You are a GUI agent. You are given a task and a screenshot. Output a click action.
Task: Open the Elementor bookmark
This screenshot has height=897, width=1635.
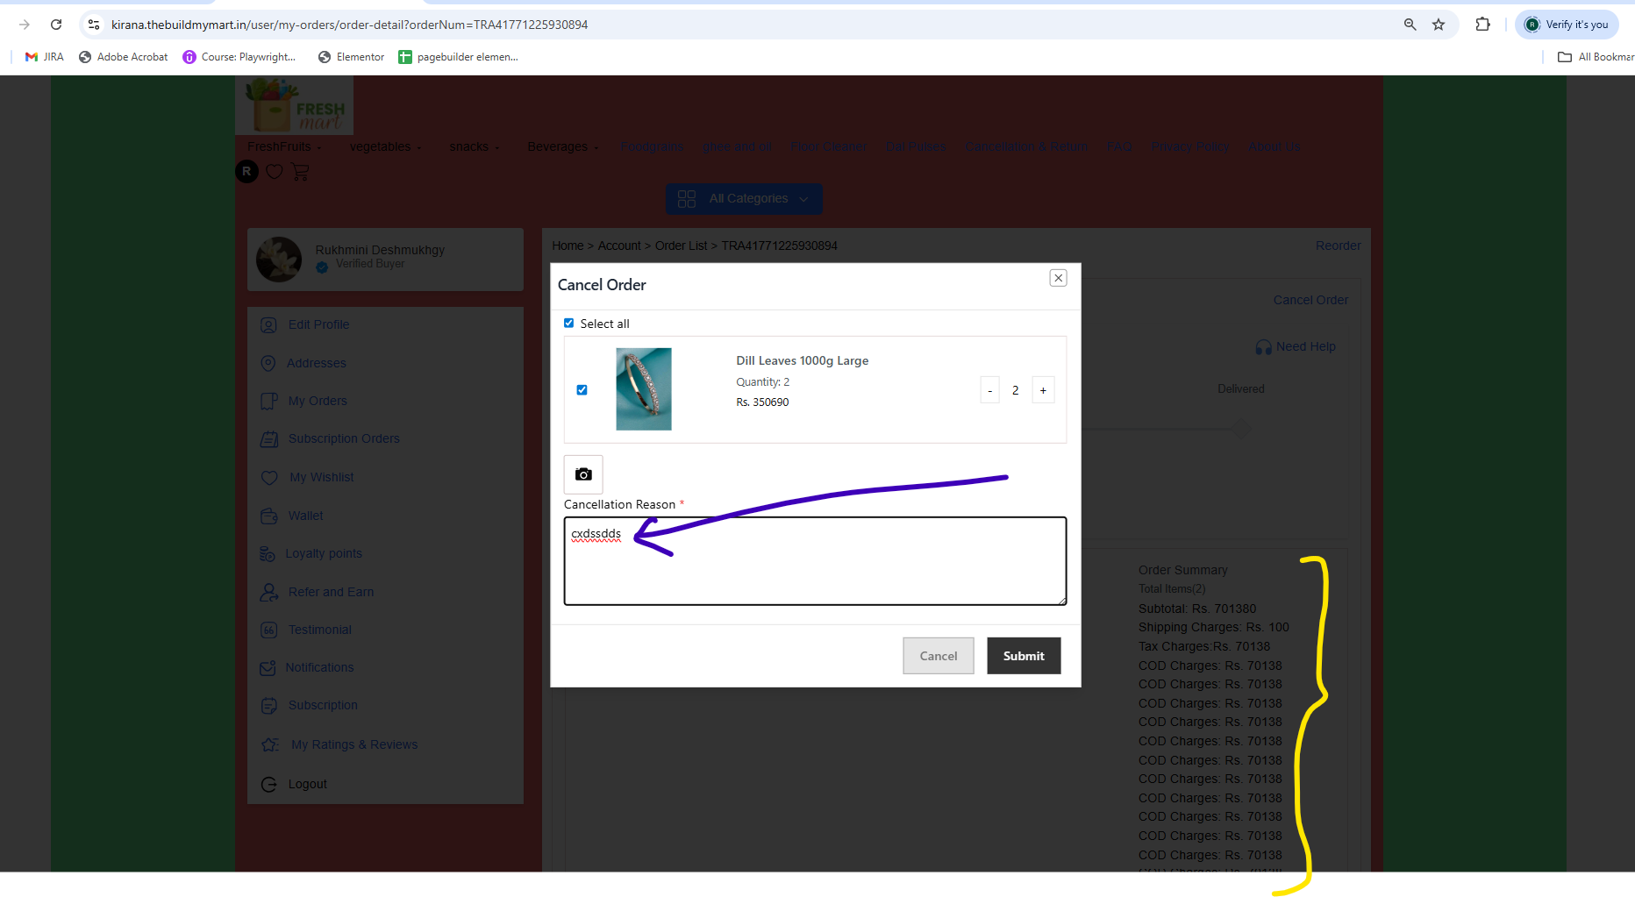352,57
